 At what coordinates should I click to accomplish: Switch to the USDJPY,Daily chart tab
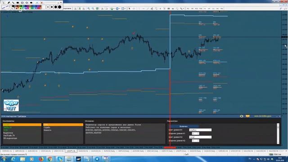181,151
